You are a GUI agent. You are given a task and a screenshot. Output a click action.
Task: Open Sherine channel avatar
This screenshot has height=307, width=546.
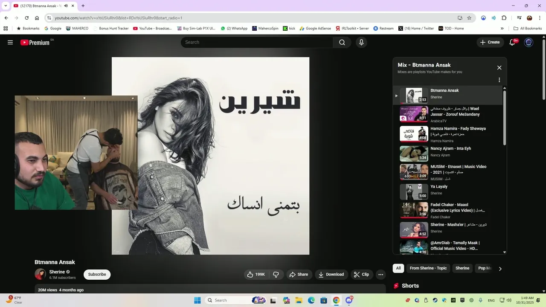click(40, 274)
